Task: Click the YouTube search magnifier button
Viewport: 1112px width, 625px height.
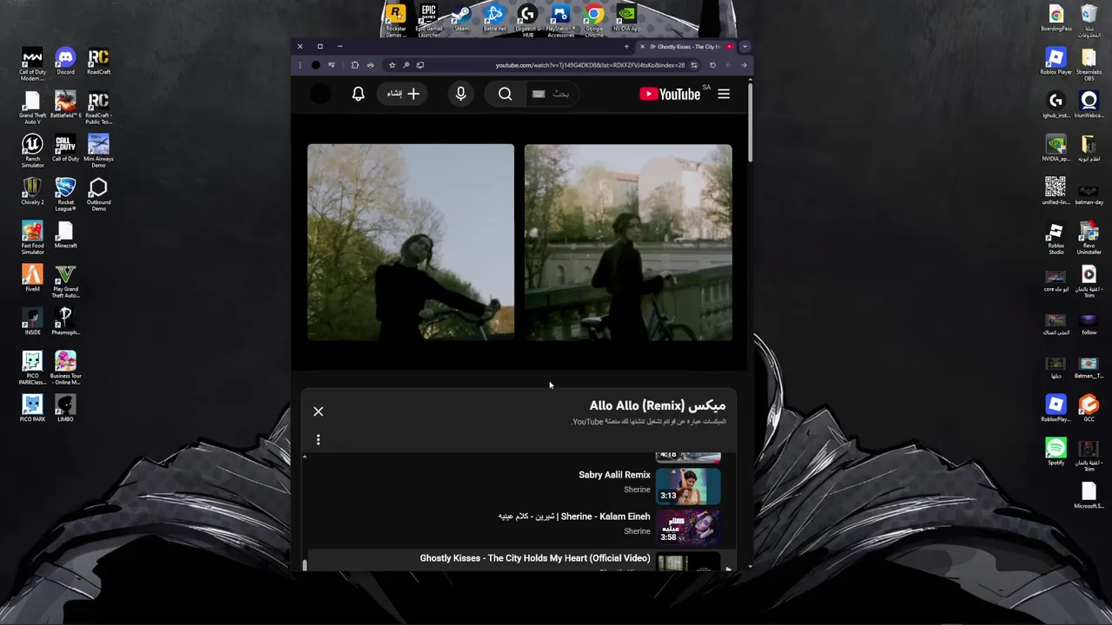Action: tap(505, 94)
